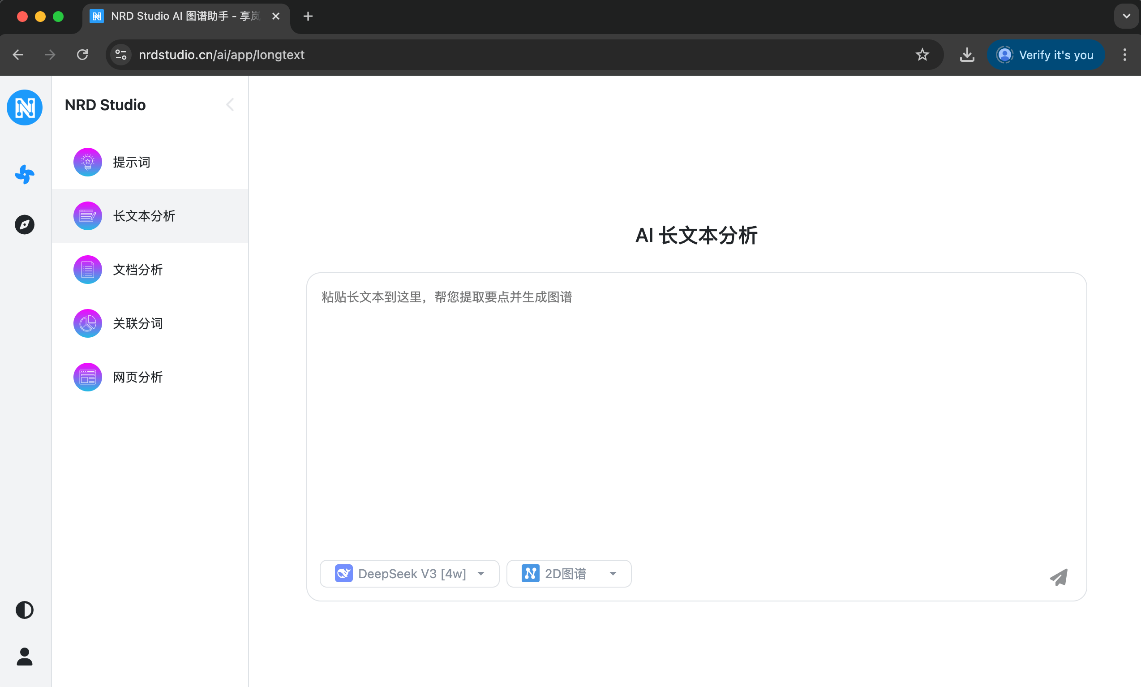Viewport: 1141px width, 687px height.
Task: Select 文档分析 in the sidebar
Action: pos(137,270)
